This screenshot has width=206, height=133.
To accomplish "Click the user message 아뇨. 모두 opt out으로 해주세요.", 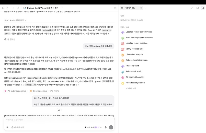I will tap(98, 46).
